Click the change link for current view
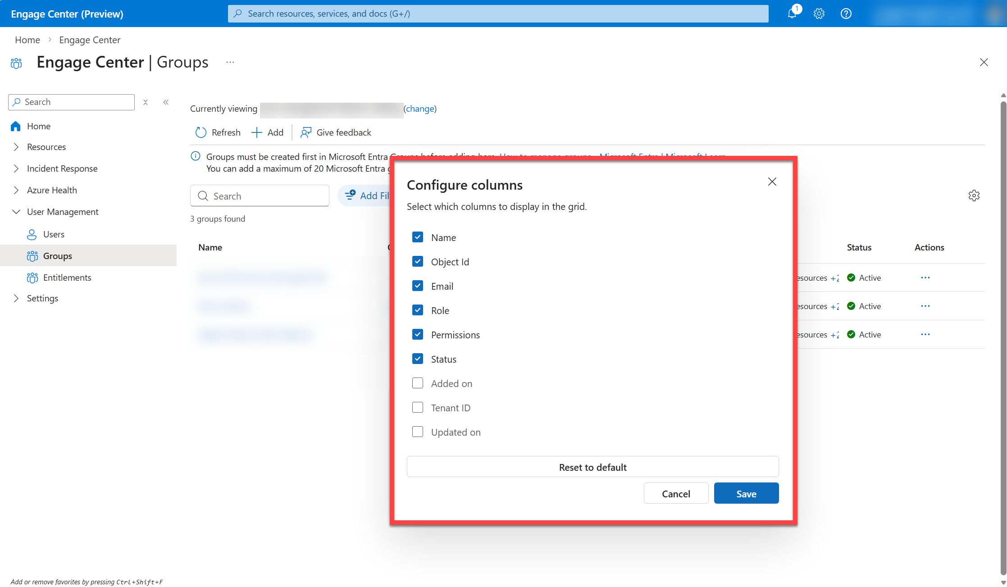This screenshot has height=587, width=1007. click(420, 109)
